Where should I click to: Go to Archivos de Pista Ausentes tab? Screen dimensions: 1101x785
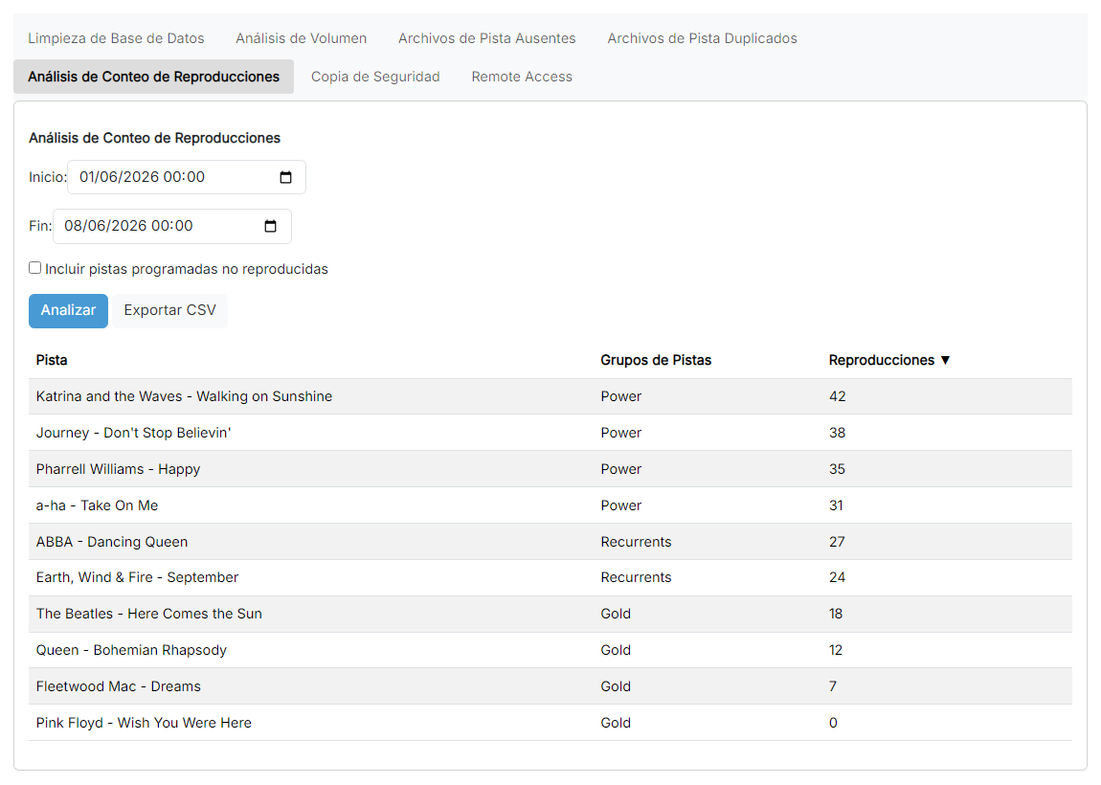click(486, 38)
